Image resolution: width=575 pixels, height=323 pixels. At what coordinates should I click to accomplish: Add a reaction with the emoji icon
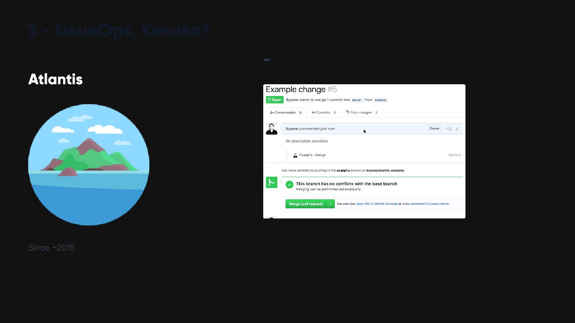point(448,129)
